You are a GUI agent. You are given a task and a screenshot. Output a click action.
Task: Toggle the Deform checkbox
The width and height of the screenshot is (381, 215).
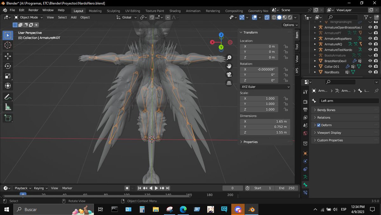point(319,125)
